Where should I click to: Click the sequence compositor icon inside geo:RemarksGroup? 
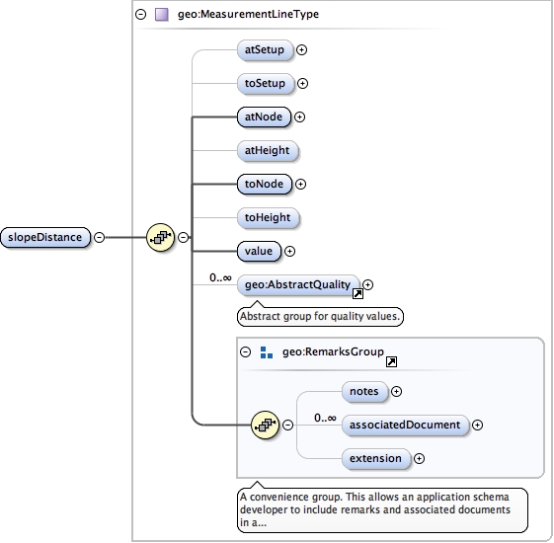click(265, 425)
